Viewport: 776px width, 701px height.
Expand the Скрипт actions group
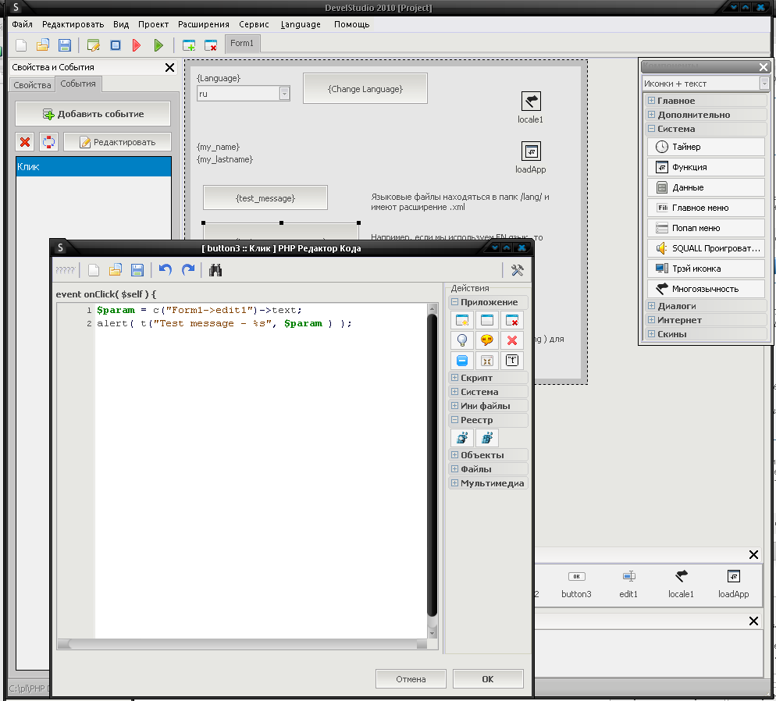[455, 378]
